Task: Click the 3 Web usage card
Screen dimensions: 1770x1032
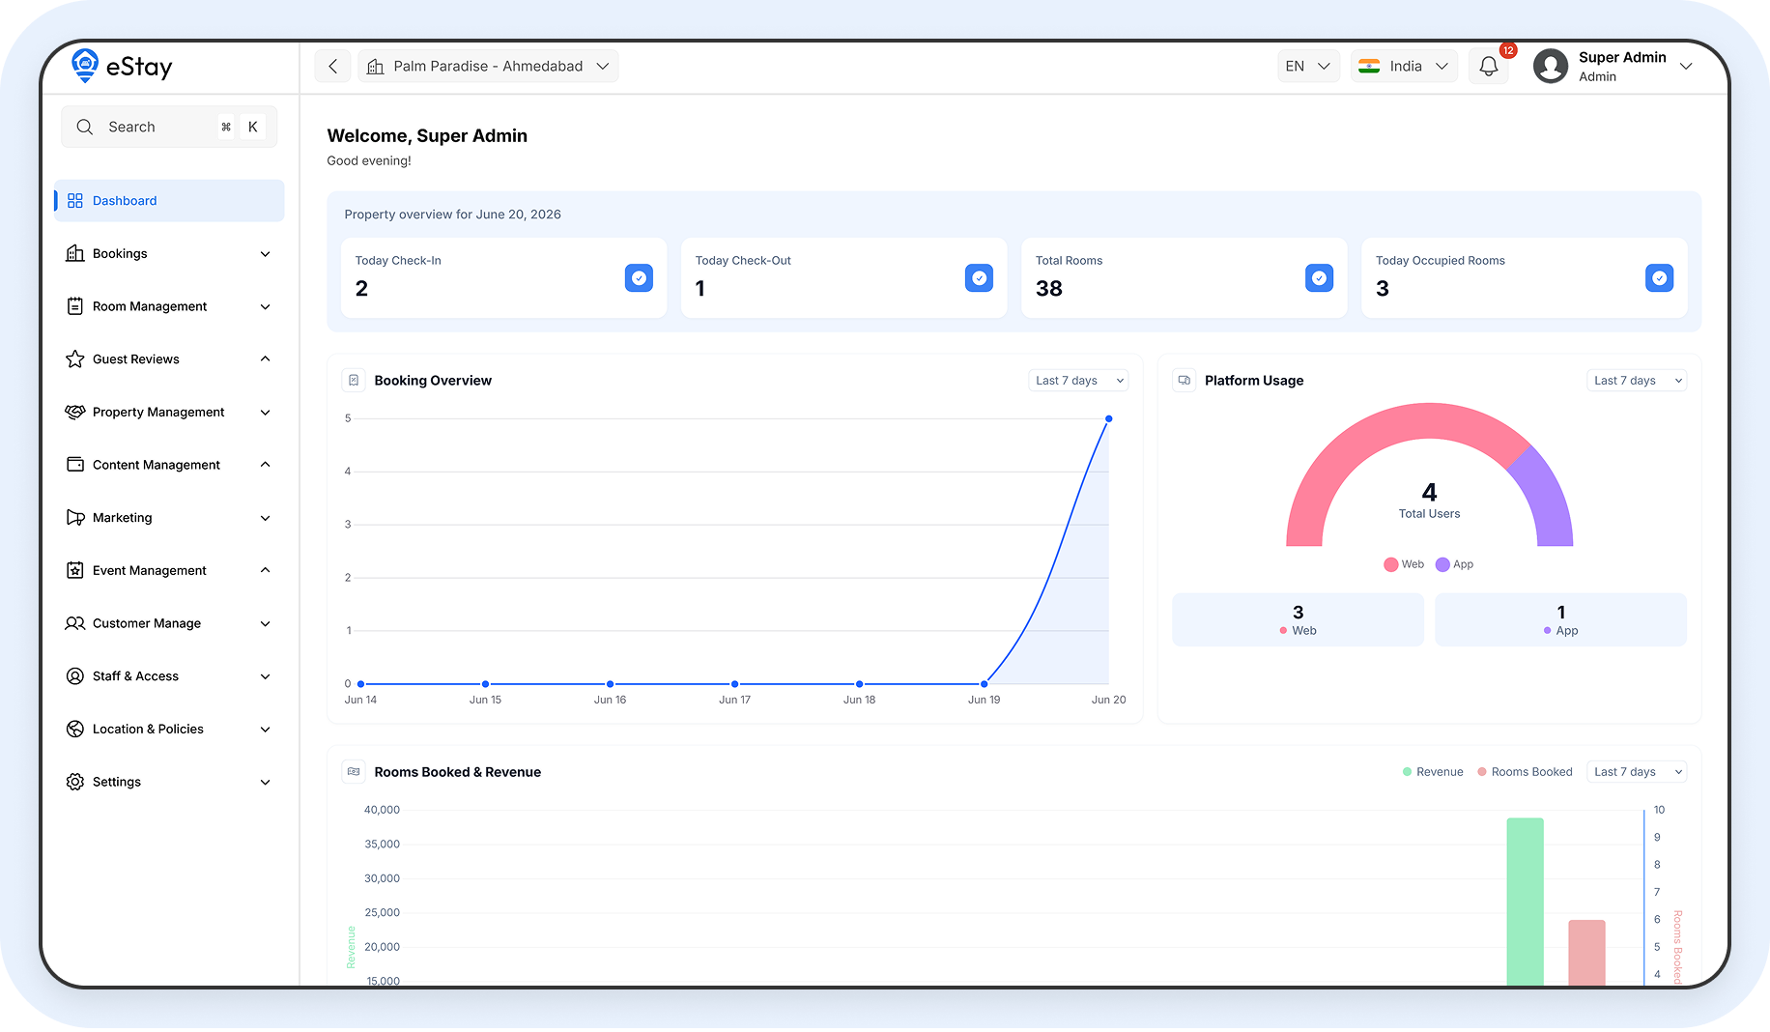Action: [x=1298, y=619]
